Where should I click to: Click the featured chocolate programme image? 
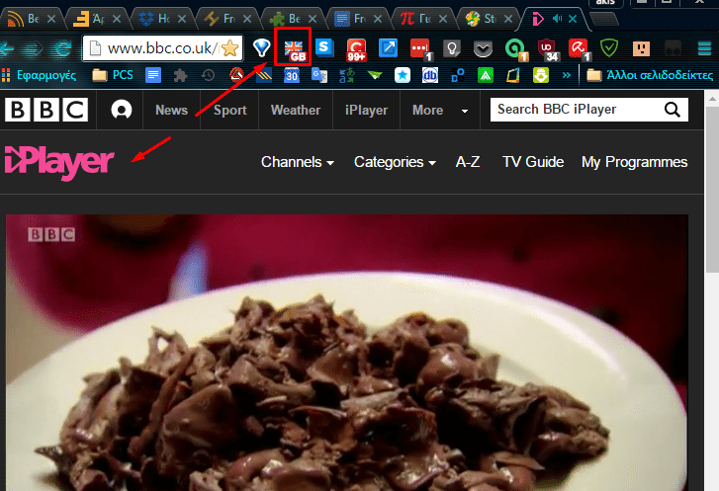(347, 353)
